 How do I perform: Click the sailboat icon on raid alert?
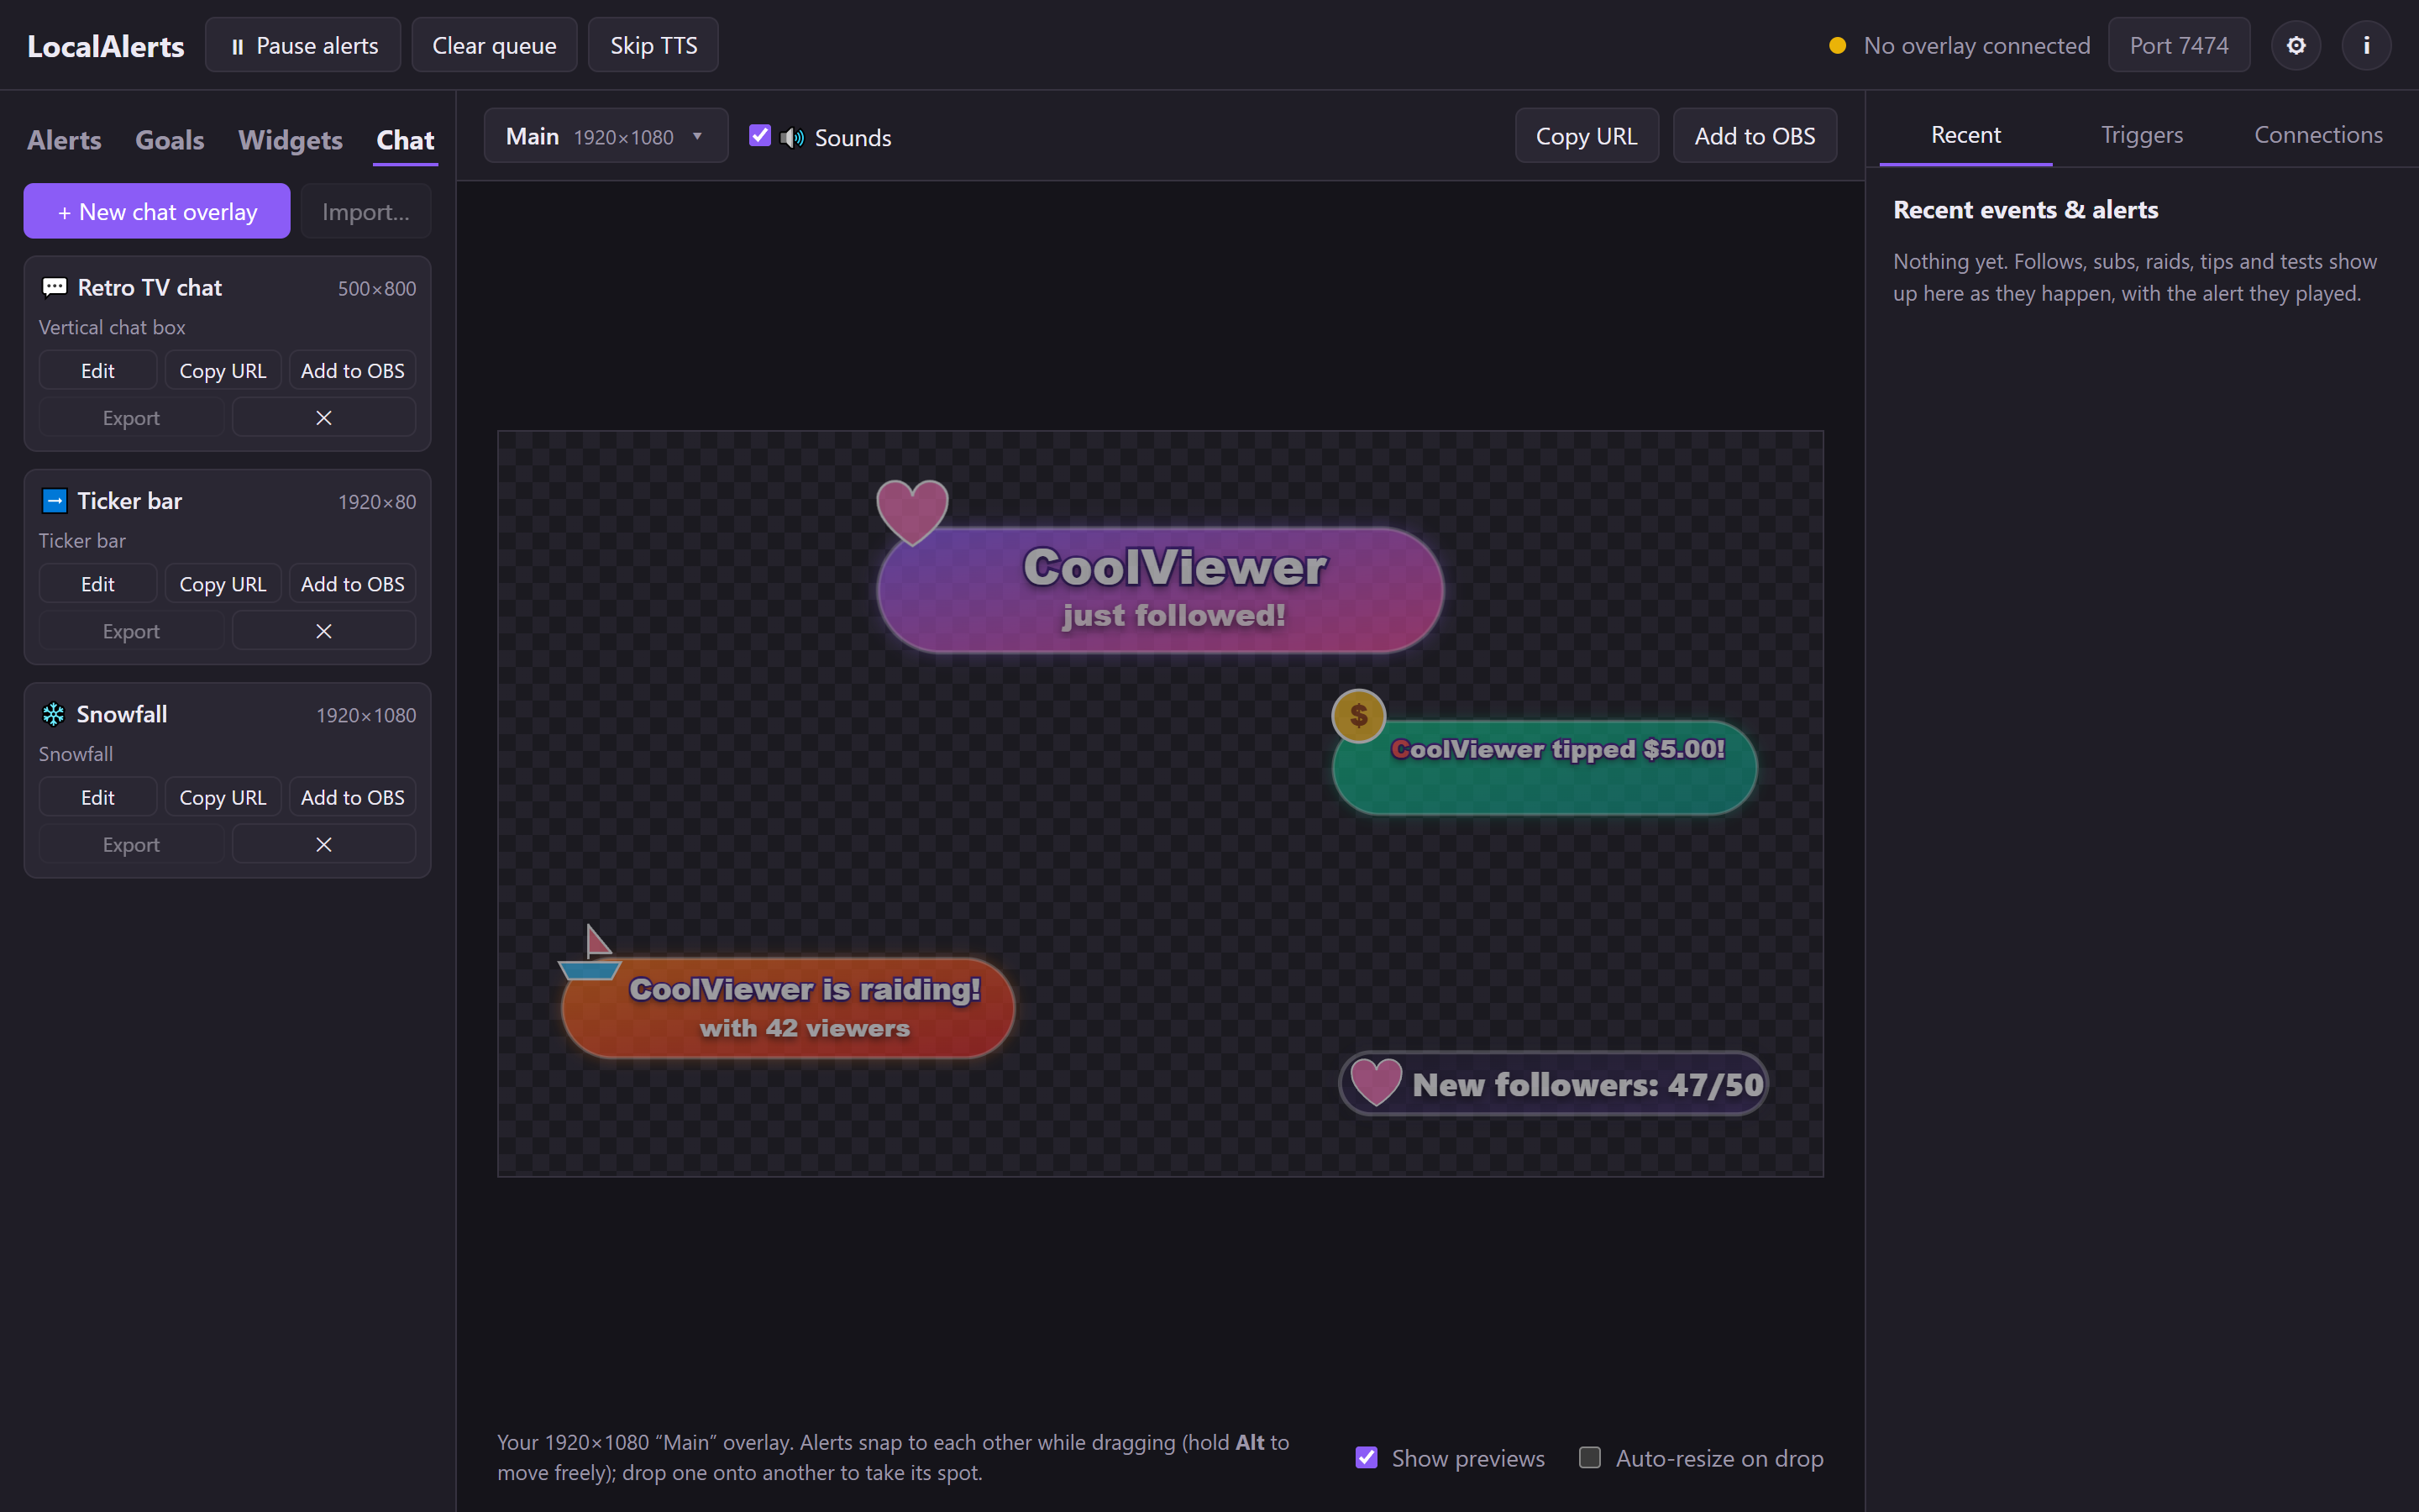point(590,952)
